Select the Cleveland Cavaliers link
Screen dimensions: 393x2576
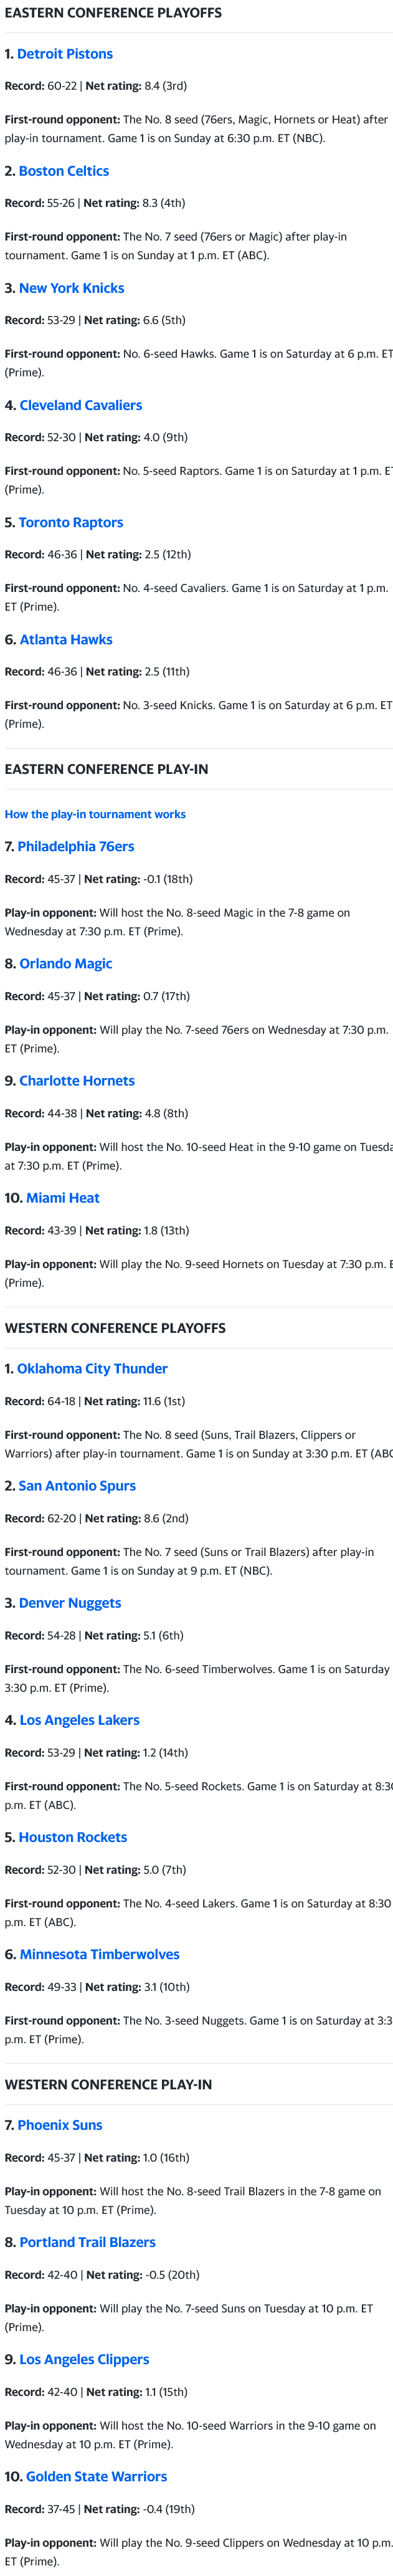(80, 405)
